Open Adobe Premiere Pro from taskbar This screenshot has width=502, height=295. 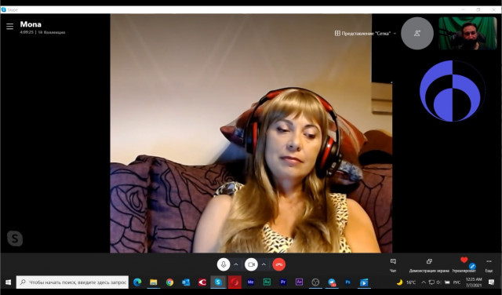283,282
